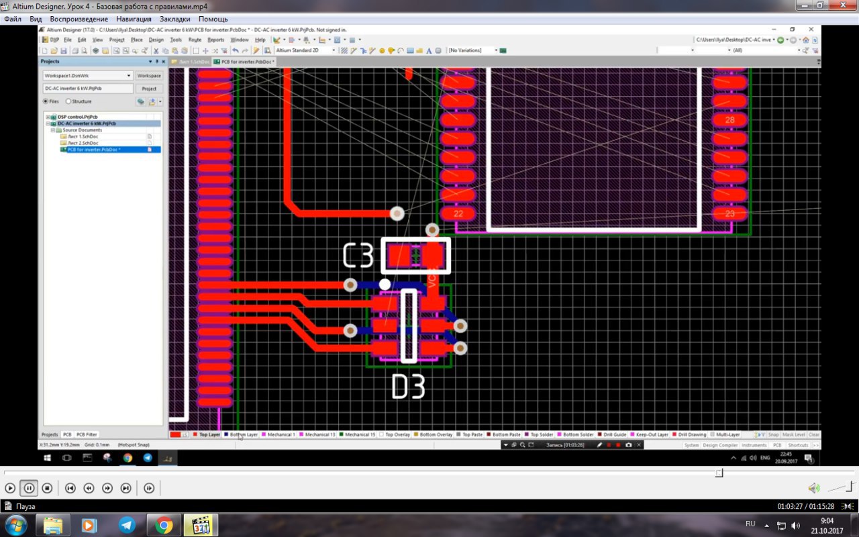Open Telegram from outer taskbar
This screenshot has height=537, width=859.
click(126, 525)
